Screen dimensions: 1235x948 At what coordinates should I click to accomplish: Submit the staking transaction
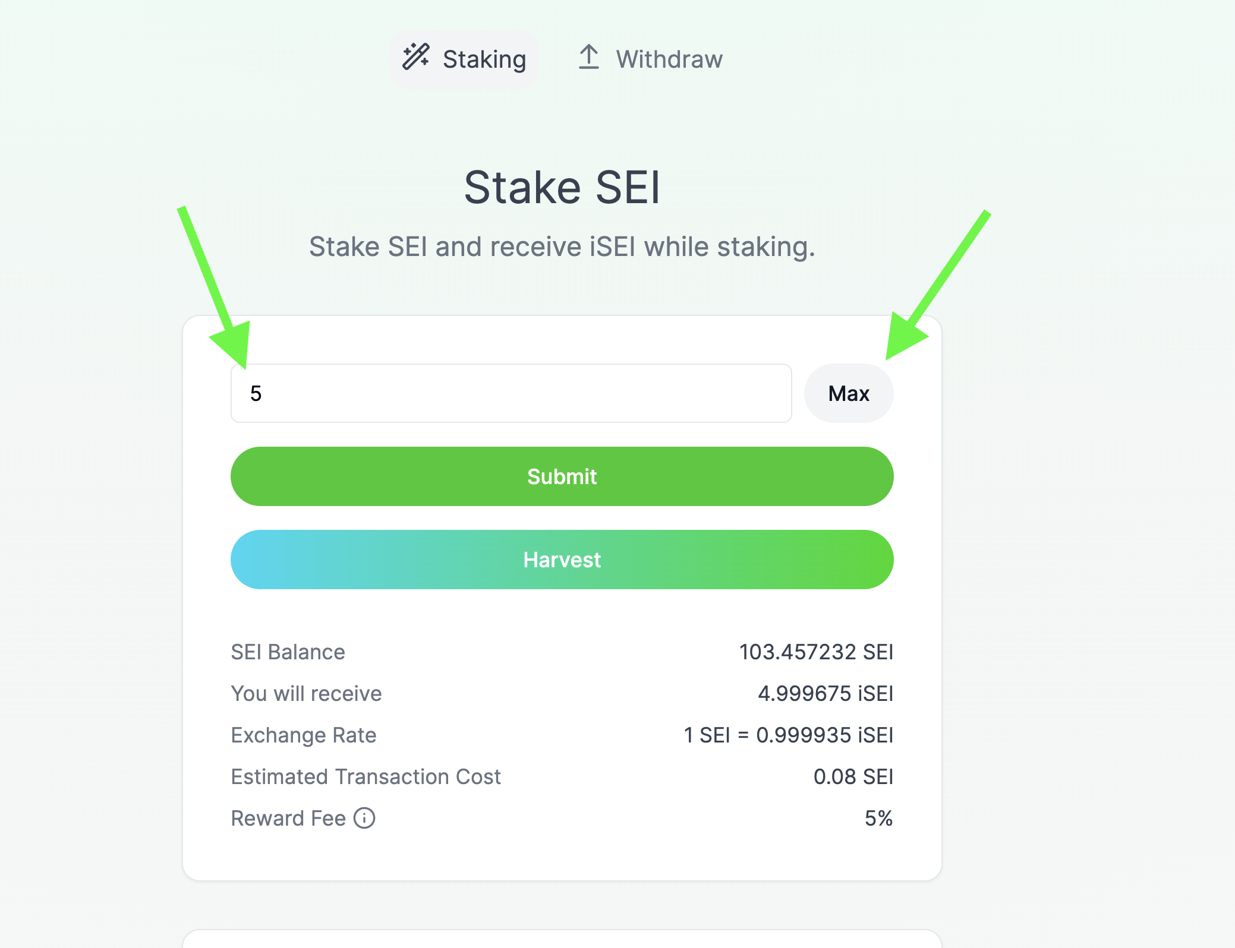coord(562,476)
